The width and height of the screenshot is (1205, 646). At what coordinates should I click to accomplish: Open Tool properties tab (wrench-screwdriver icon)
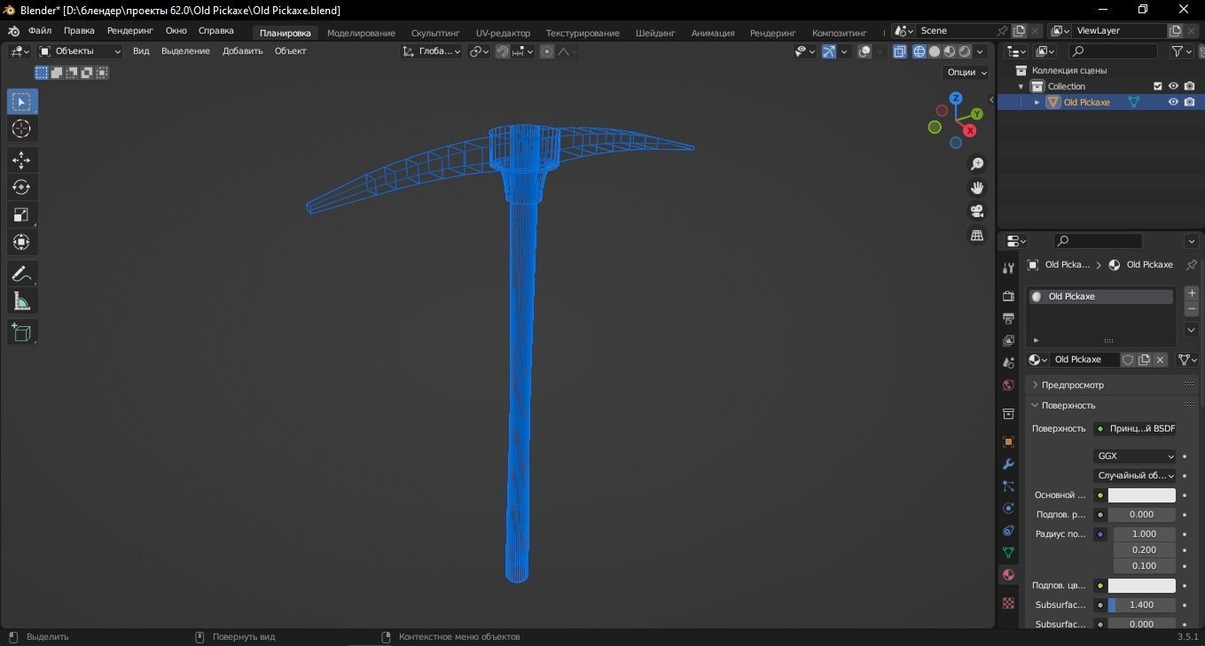(1008, 269)
